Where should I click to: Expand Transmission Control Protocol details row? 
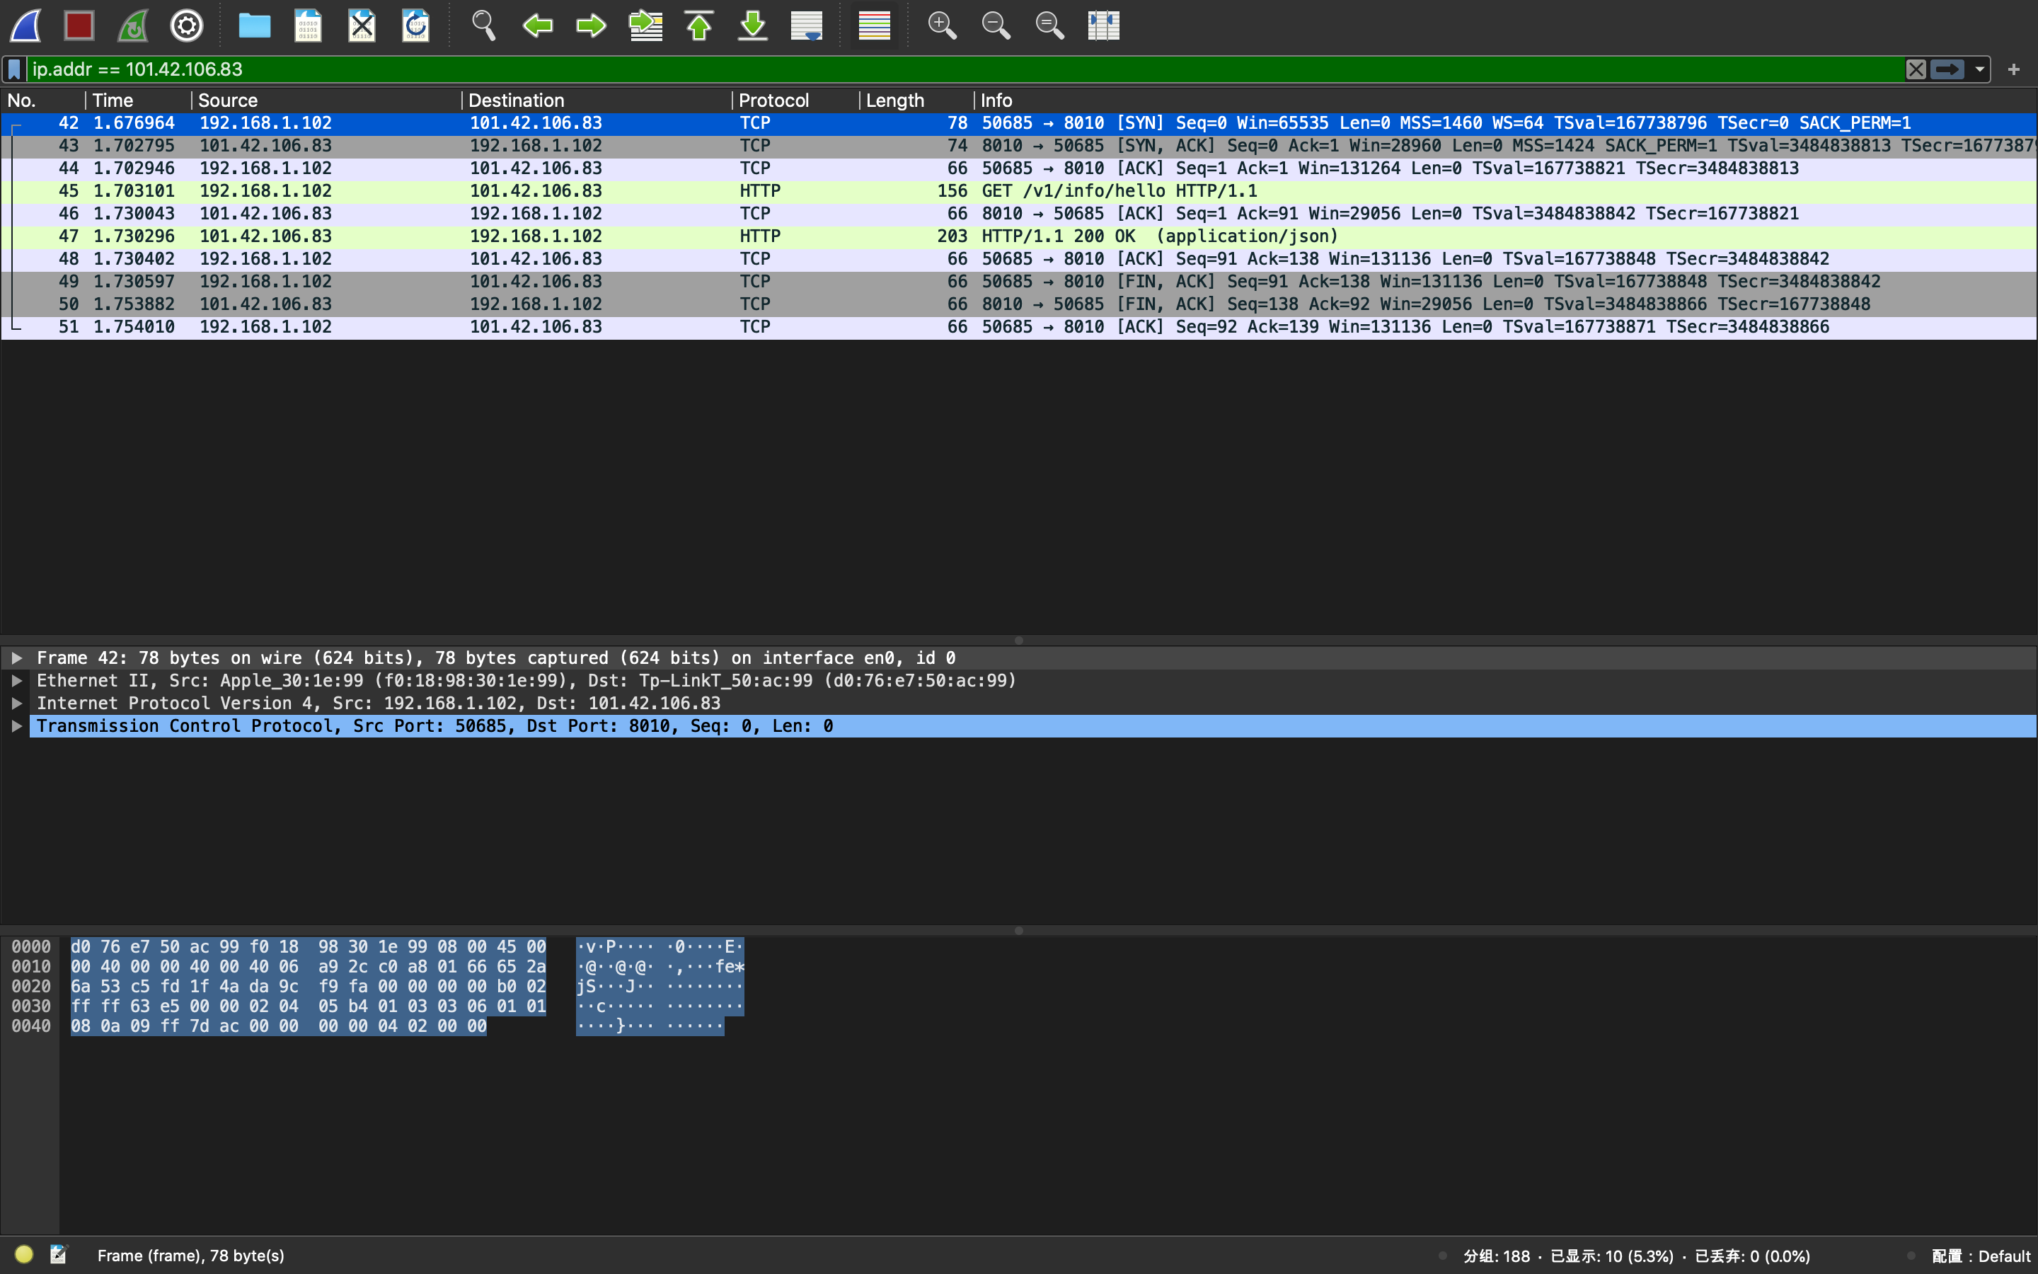pos(17,726)
